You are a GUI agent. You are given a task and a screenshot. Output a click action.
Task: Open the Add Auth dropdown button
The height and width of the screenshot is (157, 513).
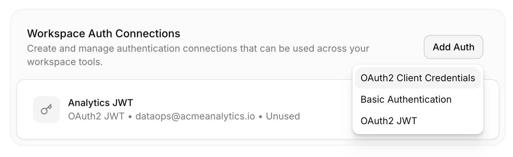pyautogui.click(x=453, y=47)
